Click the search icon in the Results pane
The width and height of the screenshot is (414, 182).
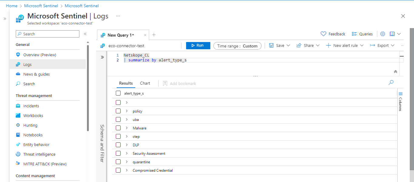[391, 82]
